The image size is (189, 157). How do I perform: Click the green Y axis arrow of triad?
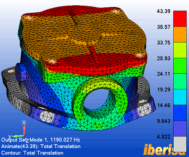coord(18,136)
